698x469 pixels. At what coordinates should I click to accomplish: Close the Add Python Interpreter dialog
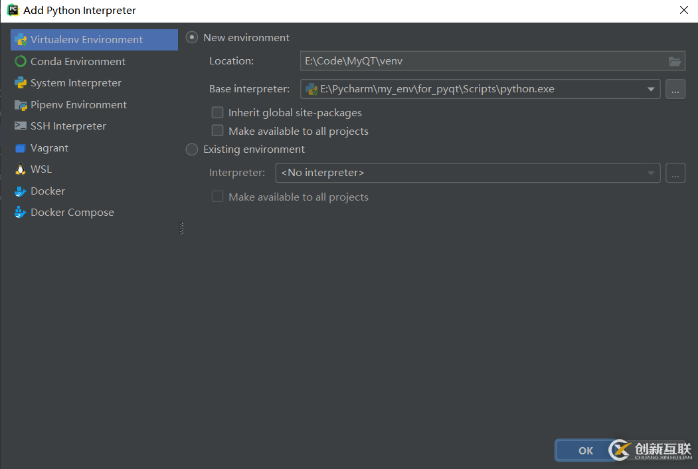click(684, 10)
